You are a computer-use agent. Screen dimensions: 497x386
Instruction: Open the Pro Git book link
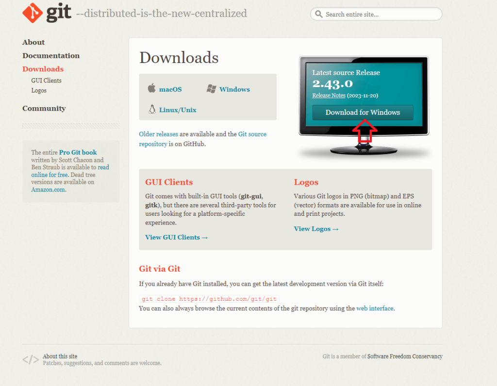[78, 152]
